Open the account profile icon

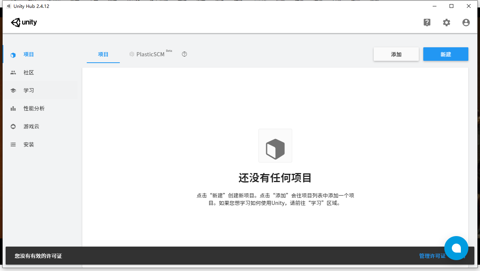click(466, 23)
